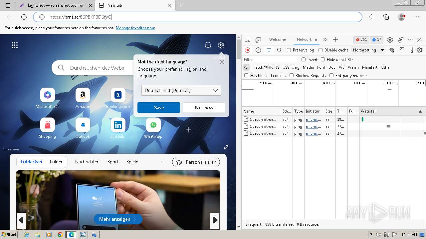Click the Impressum link

click(11, 149)
